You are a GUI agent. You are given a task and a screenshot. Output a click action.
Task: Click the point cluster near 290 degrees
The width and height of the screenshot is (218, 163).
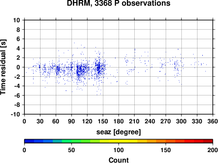coord(177,67)
